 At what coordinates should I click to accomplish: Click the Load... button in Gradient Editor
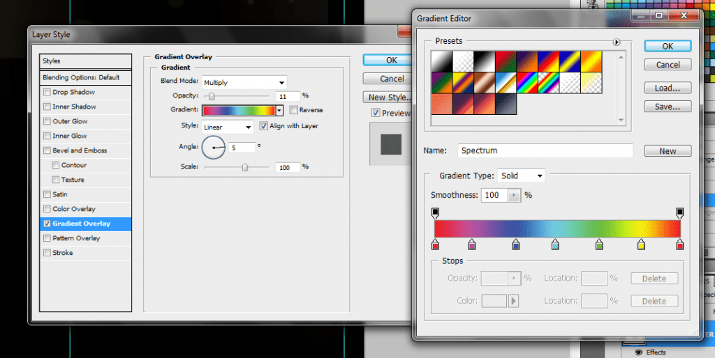click(667, 88)
